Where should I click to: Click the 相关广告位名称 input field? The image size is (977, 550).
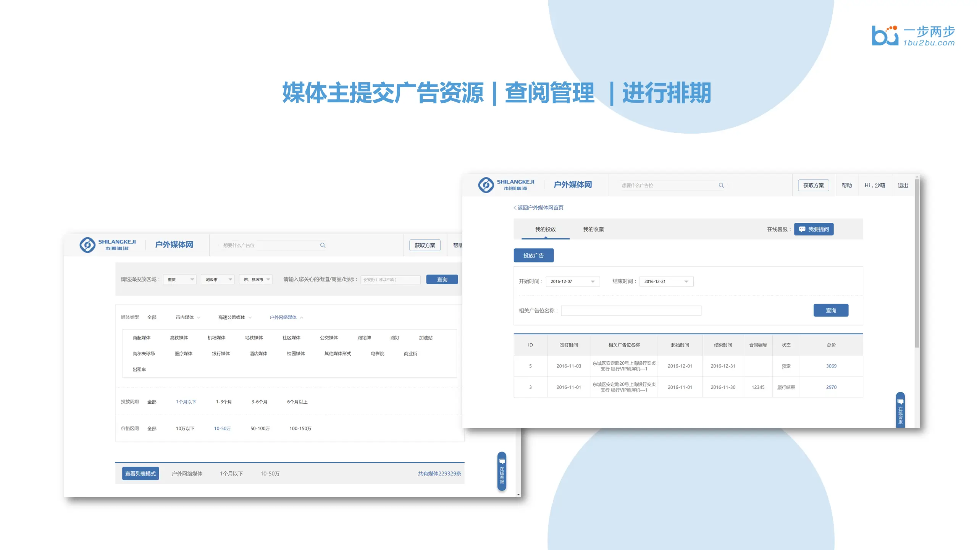click(631, 311)
